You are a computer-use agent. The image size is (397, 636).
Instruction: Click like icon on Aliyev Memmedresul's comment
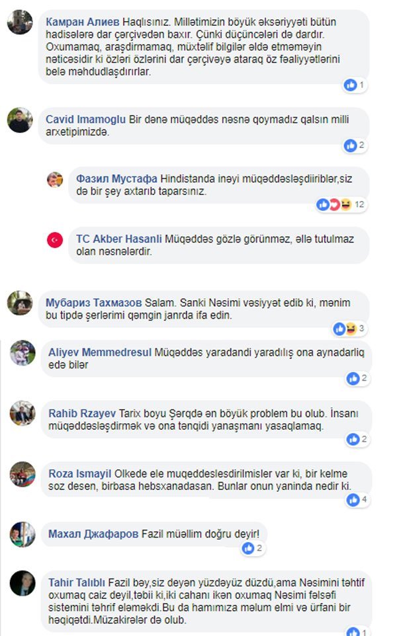pos(353,379)
